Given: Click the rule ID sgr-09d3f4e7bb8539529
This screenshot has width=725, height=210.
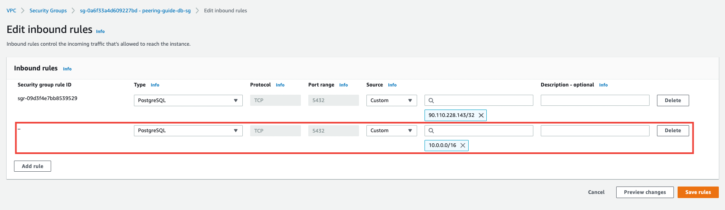Looking at the screenshot, I should tap(47, 98).
